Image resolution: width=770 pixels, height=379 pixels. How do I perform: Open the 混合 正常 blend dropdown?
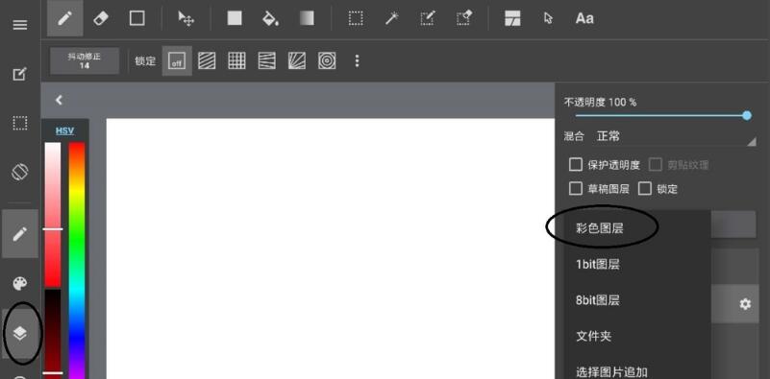click(660, 137)
